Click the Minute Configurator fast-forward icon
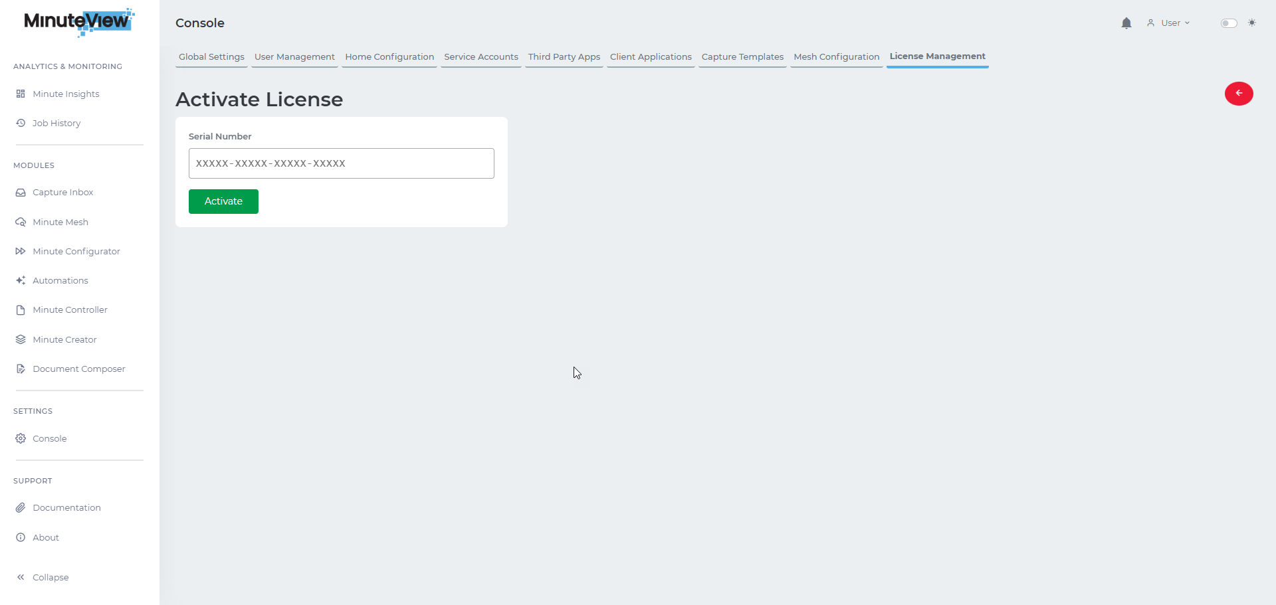The width and height of the screenshot is (1276, 605). click(21, 252)
